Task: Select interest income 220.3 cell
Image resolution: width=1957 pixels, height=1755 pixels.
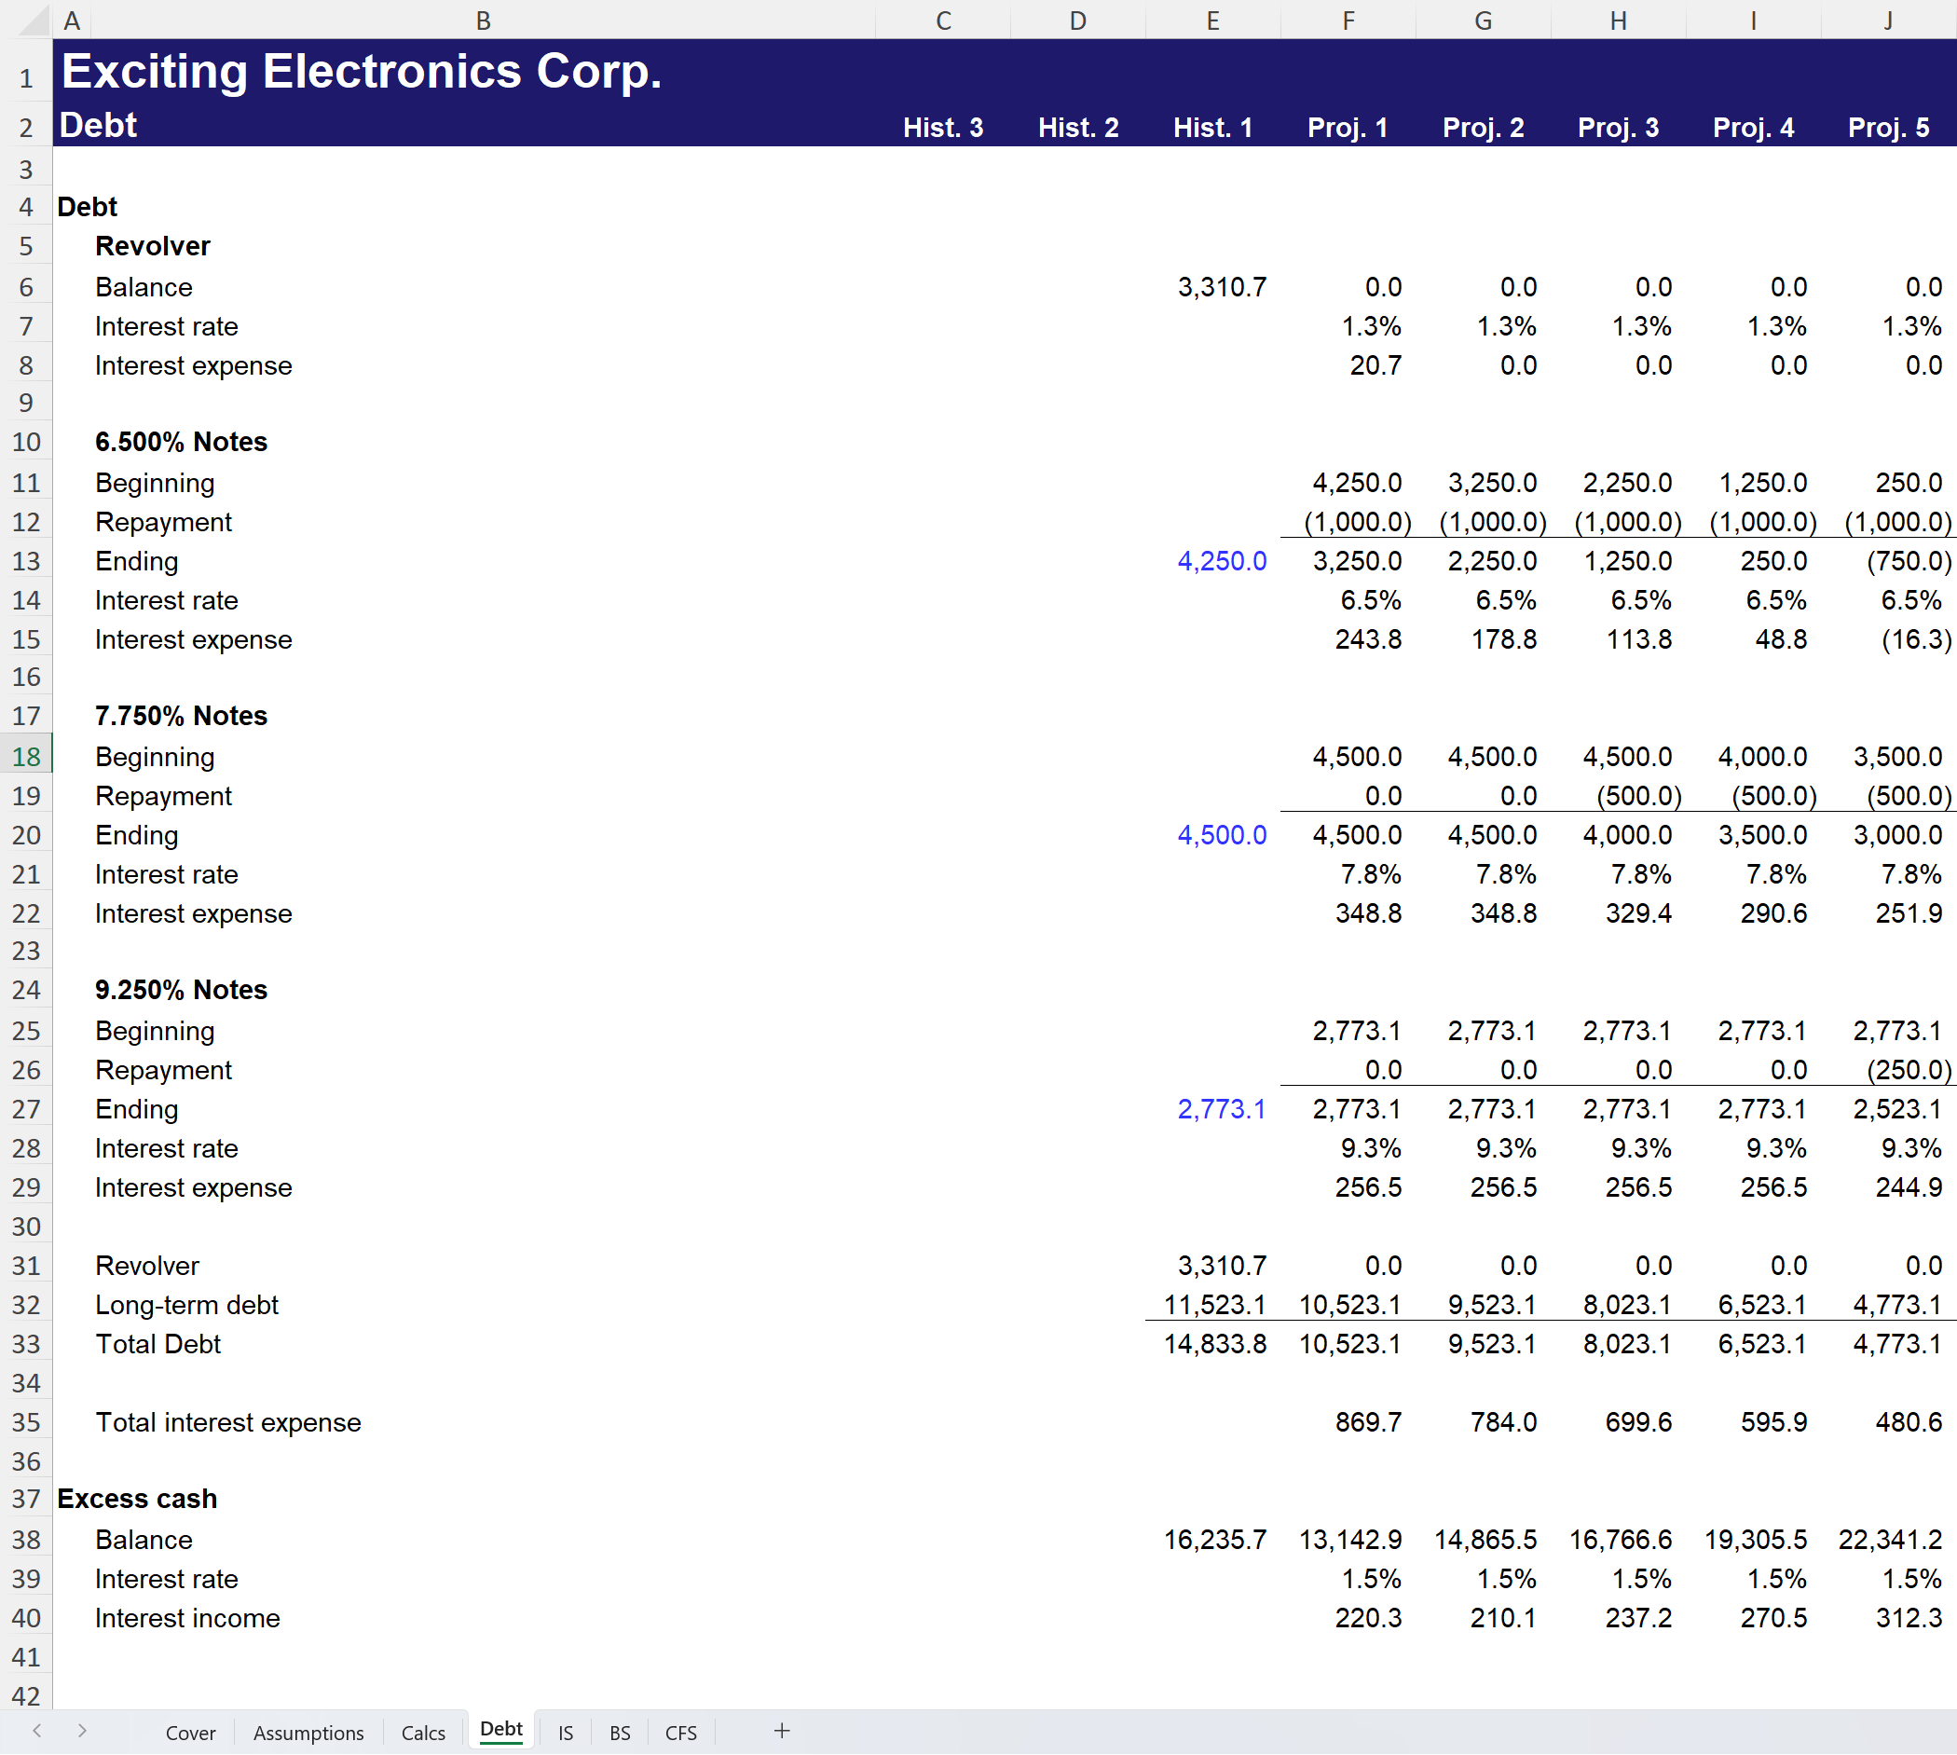Action: (x=1368, y=1618)
